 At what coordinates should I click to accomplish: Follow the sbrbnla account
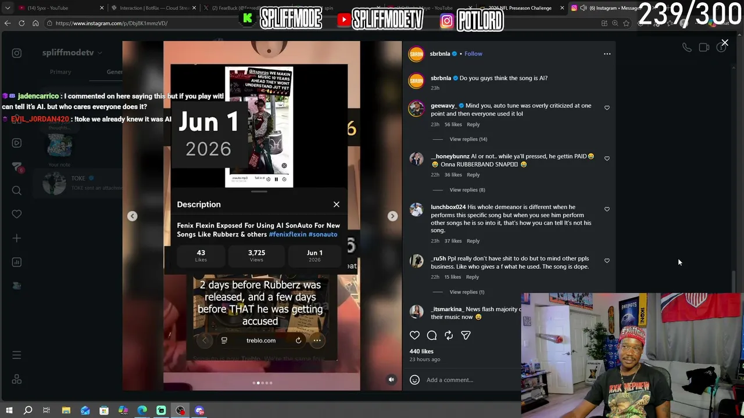[473, 54]
